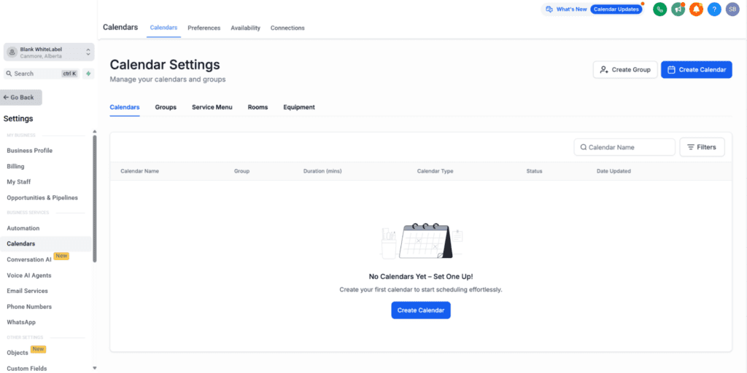Open Custom Fields settings
Screen dimensions: 747x373
27,369
